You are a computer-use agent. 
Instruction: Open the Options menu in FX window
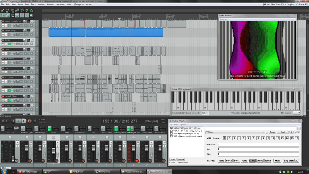tap(183, 125)
